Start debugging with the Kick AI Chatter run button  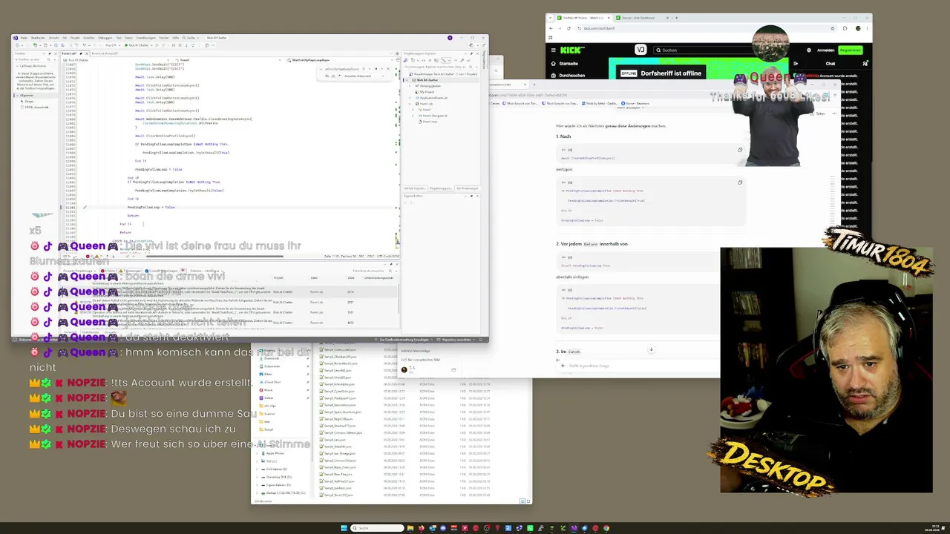pyautogui.click(x=139, y=45)
